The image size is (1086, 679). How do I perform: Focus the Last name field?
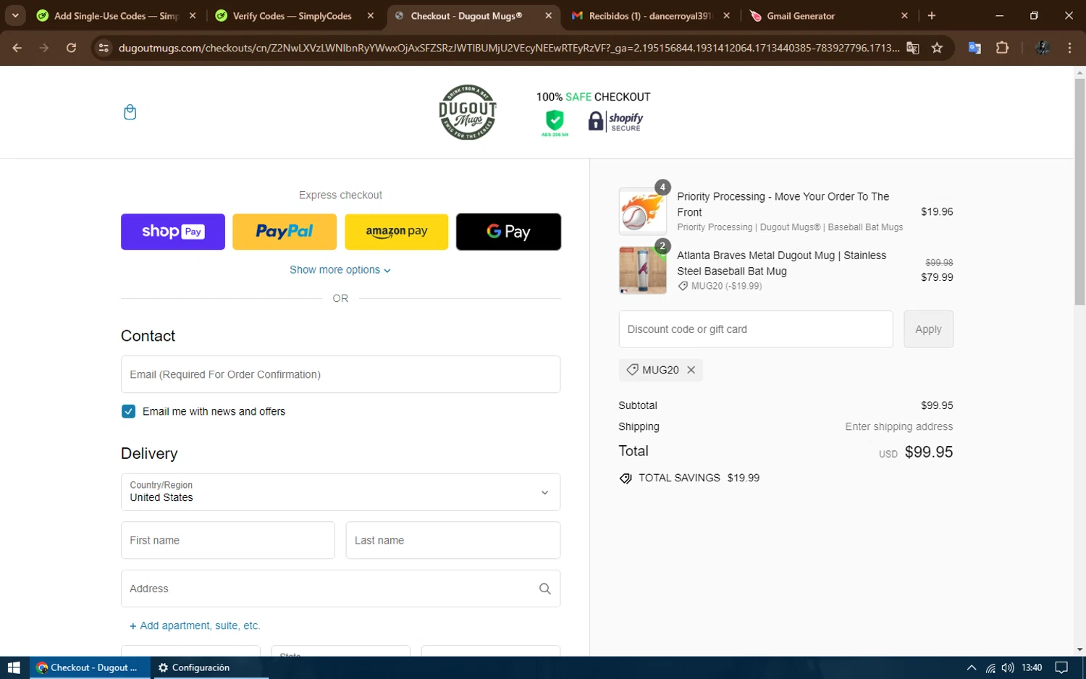coord(453,540)
